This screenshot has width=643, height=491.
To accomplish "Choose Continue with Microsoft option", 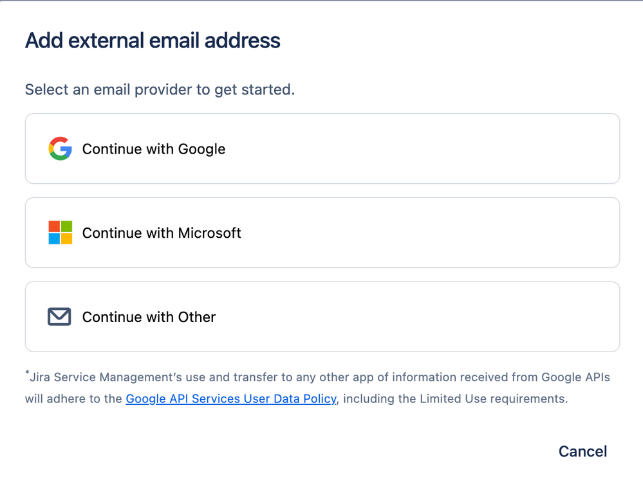I will click(322, 233).
